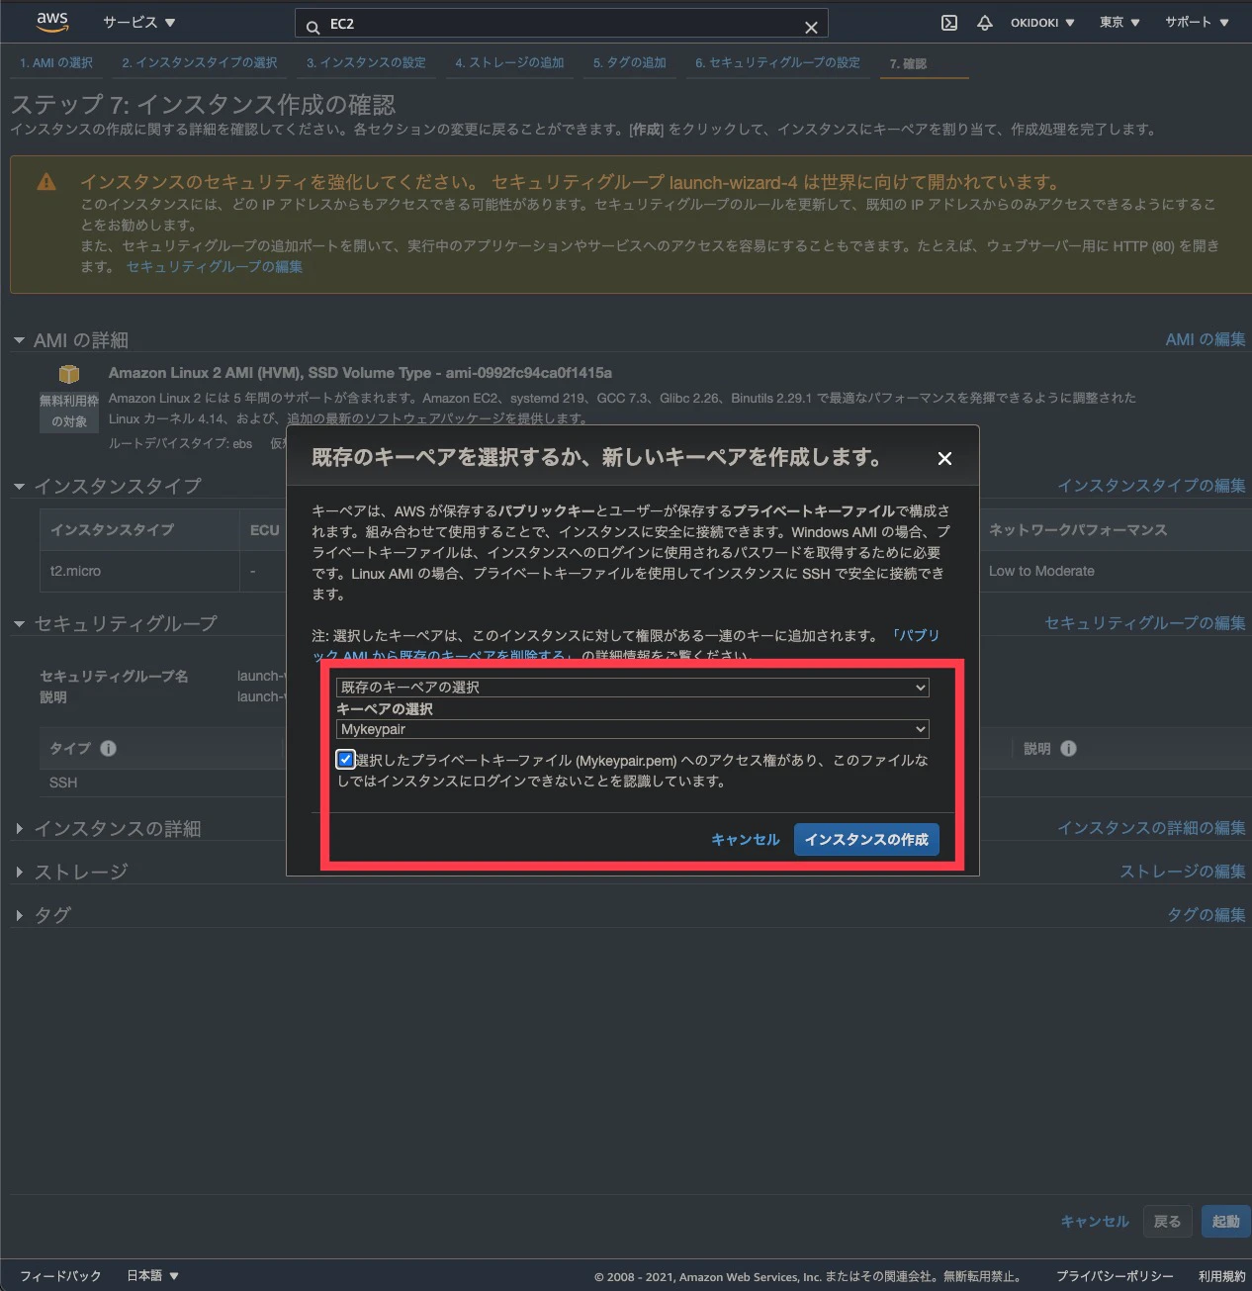The height and width of the screenshot is (1291, 1252).
Task: Go to step 6. セキュリティグループの設定
Action: (777, 62)
